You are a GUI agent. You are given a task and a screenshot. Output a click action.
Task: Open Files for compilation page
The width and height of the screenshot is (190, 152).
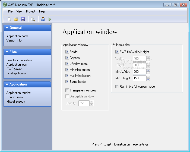click(x=19, y=60)
